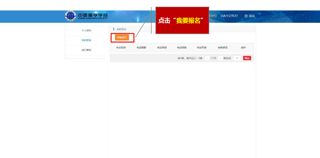Go to next page with right arrow

coord(221,58)
